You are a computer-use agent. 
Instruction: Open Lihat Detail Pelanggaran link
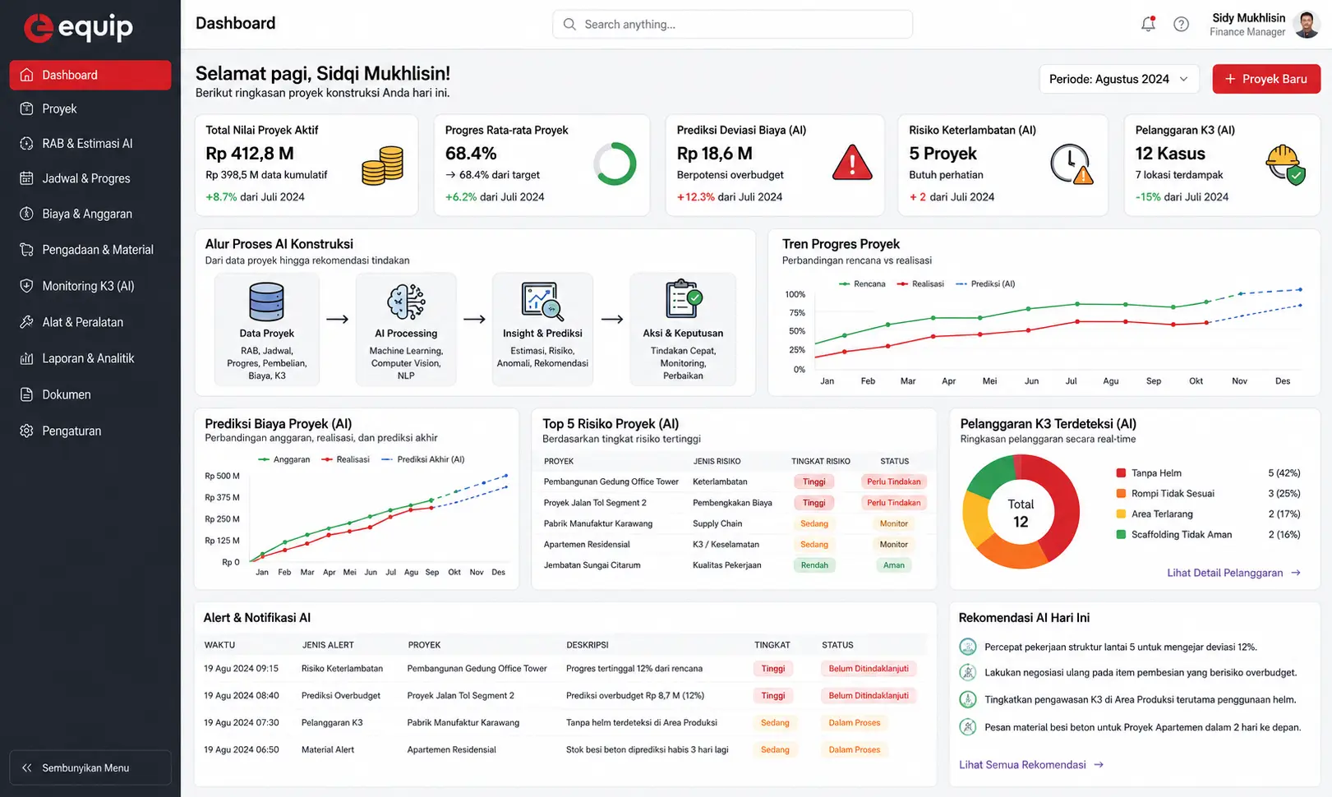point(1233,573)
